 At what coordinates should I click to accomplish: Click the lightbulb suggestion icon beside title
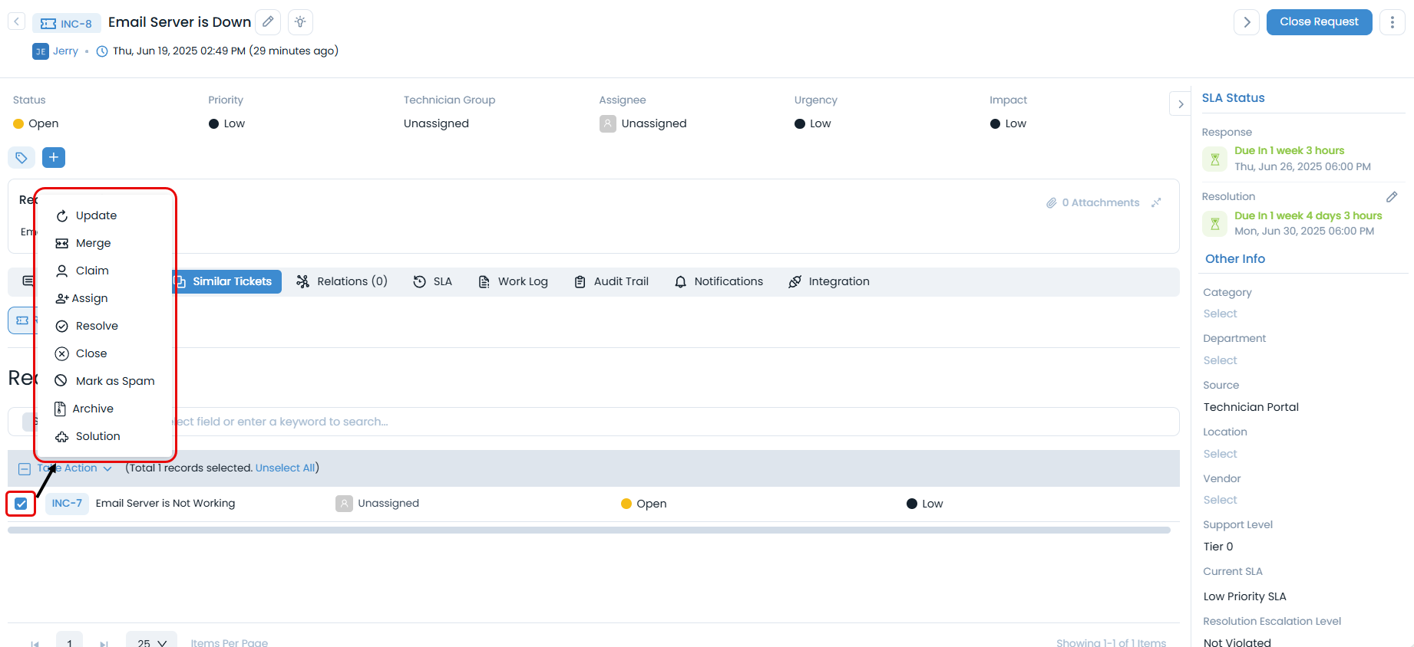(x=300, y=22)
